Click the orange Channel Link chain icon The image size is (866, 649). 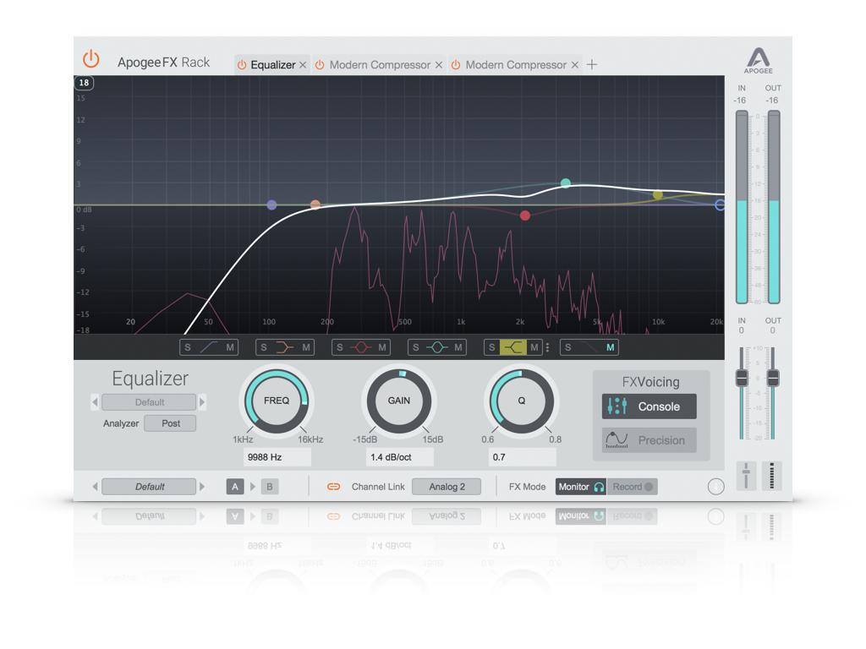(x=333, y=487)
